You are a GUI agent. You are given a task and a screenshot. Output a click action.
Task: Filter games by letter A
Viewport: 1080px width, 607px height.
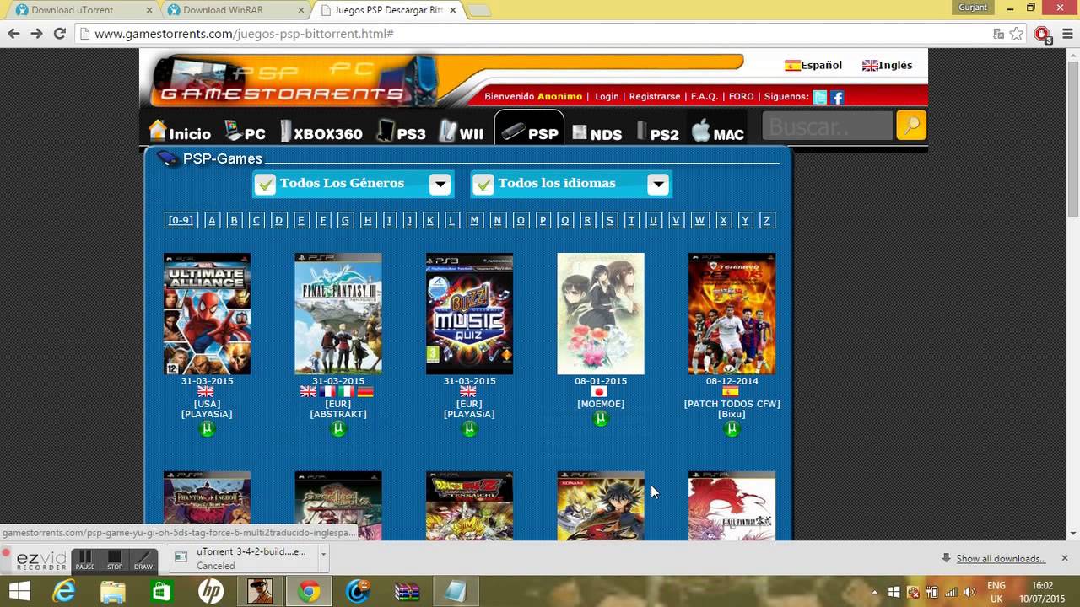[x=212, y=220]
